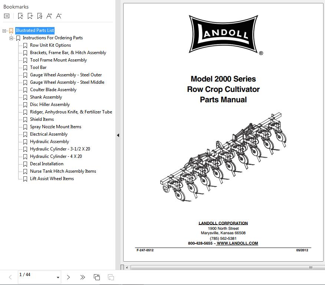Open Gauge Wheel Assembly - Steel Outer
The image size is (325, 285).
click(x=66, y=75)
